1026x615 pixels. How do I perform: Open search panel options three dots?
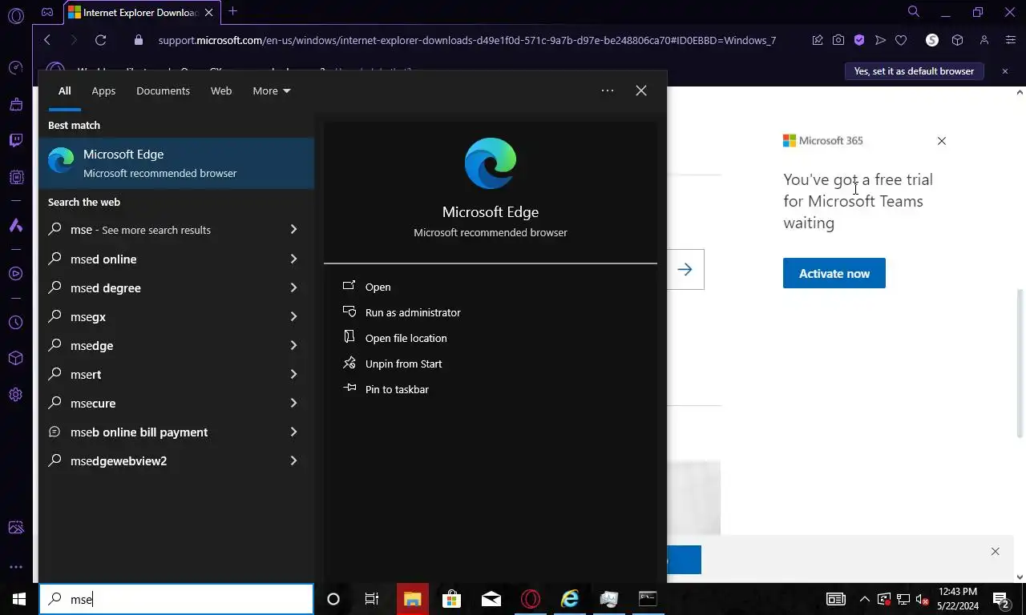pos(608,90)
